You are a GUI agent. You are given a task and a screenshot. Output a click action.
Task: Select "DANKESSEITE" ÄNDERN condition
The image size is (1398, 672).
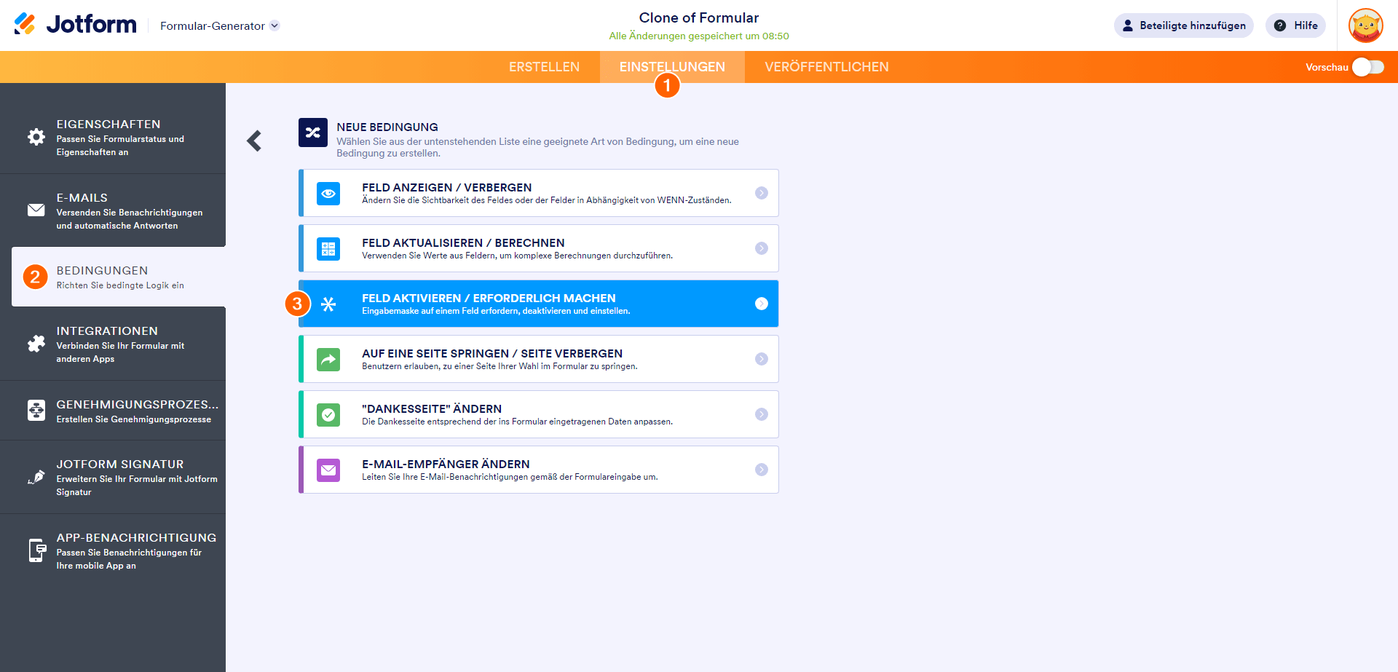[538, 414]
